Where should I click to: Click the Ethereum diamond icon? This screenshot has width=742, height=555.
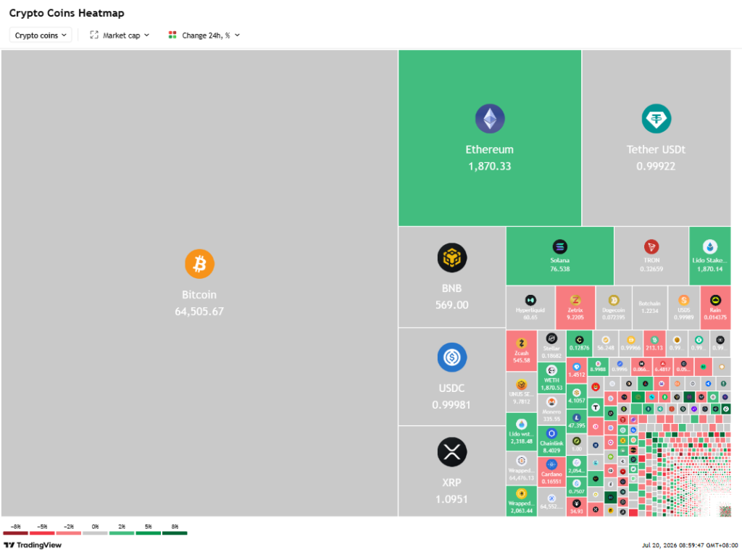coord(490,119)
